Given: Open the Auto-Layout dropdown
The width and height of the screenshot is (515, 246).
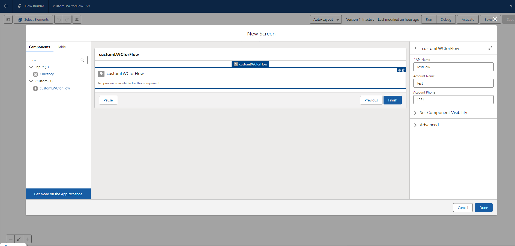Looking at the screenshot, I should click(x=326, y=19).
